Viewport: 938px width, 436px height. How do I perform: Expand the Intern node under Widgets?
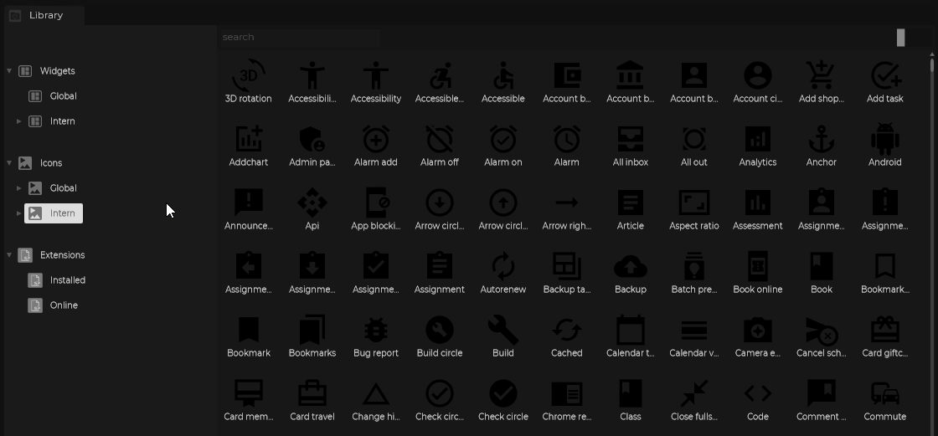[19, 121]
